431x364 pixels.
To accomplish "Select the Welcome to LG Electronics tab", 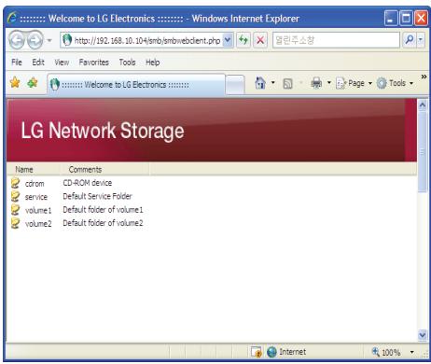I will click(136, 84).
